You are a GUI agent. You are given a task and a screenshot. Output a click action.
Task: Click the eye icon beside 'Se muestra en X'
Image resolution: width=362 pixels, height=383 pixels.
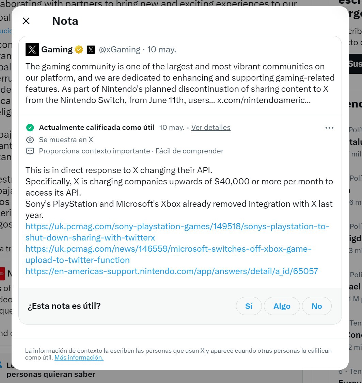(x=30, y=140)
